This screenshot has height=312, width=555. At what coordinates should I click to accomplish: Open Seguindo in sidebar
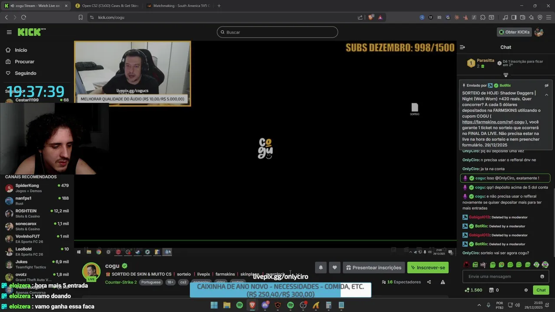click(25, 73)
